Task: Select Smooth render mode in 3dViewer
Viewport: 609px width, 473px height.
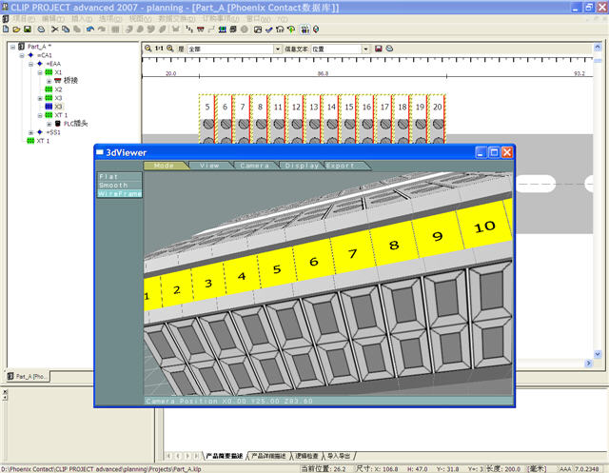Action: pyautogui.click(x=120, y=186)
